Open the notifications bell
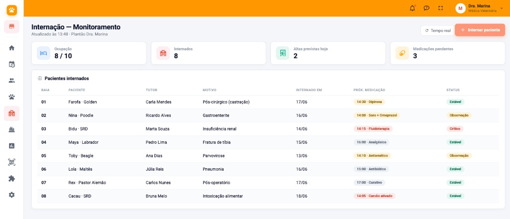The height and width of the screenshot is (219, 510). [x=412, y=8]
